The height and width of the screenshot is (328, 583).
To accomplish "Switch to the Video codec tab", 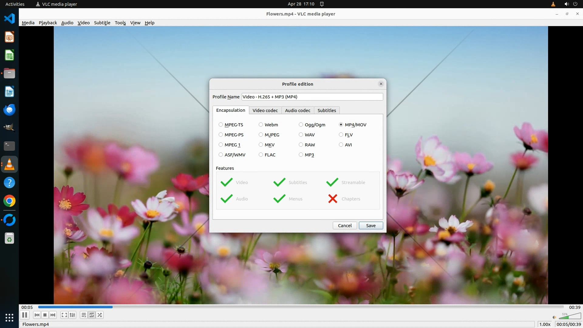I will click(x=265, y=111).
